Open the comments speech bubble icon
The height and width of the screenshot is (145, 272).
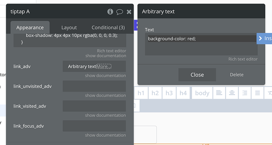pos(119,12)
